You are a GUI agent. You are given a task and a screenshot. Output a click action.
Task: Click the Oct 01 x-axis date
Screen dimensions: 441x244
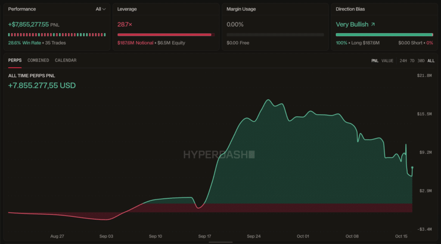(303, 236)
